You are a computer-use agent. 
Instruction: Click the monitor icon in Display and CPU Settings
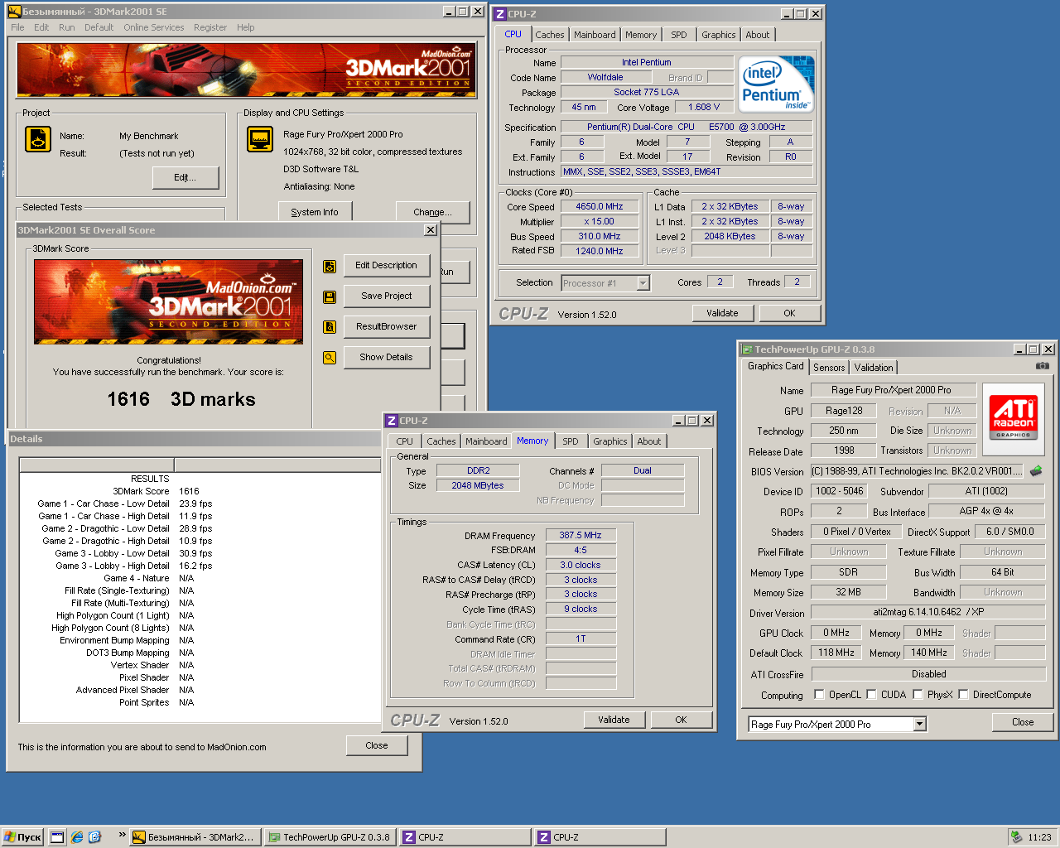[x=260, y=139]
